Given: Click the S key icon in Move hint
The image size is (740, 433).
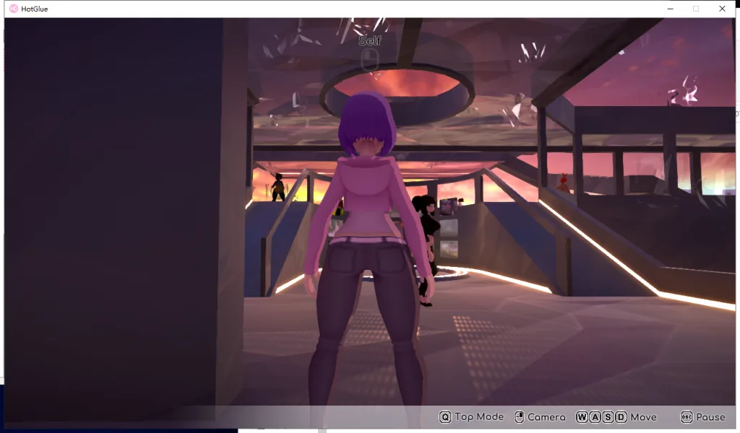Looking at the screenshot, I should (608, 417).
